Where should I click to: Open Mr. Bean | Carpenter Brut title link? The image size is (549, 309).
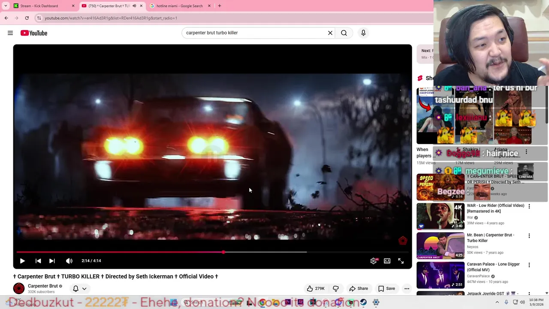(x=490, y=238)
